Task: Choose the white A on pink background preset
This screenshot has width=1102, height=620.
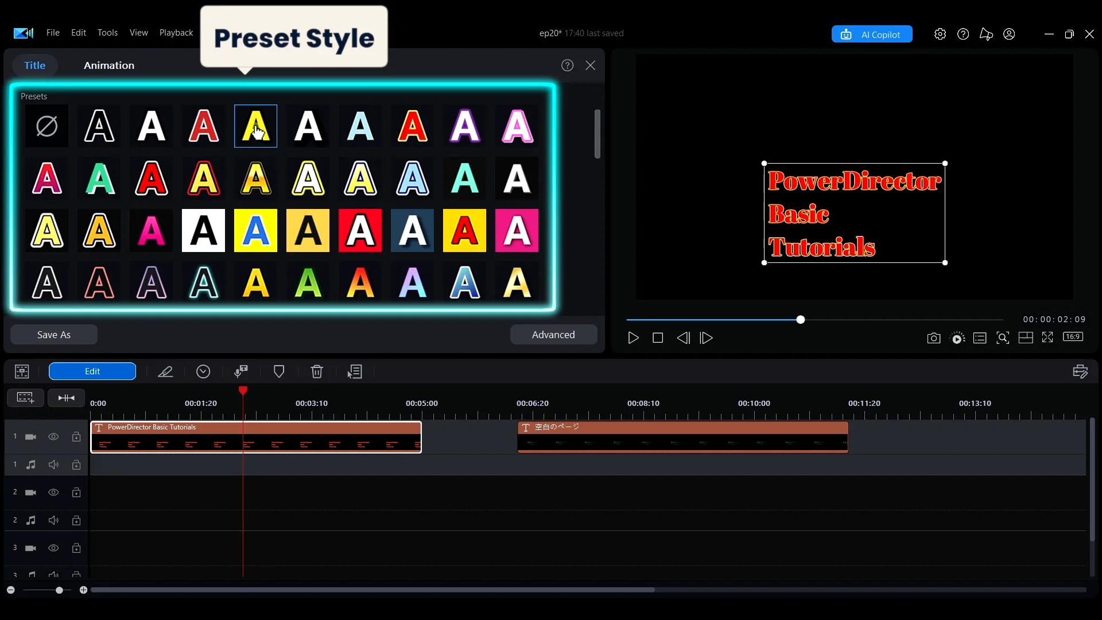Action: 517,230
